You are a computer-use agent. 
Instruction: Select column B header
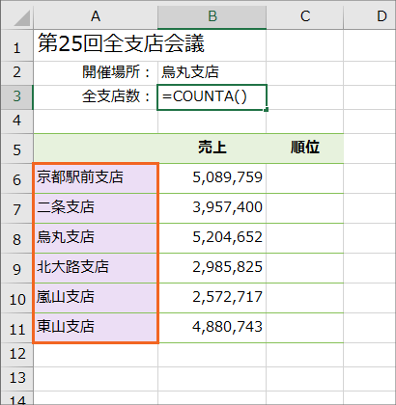click(212, 15)
